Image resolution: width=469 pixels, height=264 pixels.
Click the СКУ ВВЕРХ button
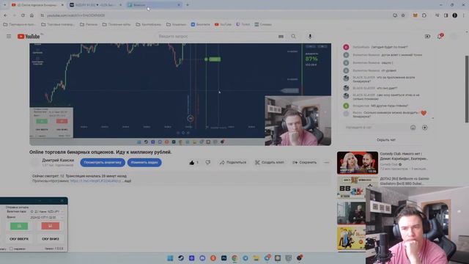pos(19,239)
